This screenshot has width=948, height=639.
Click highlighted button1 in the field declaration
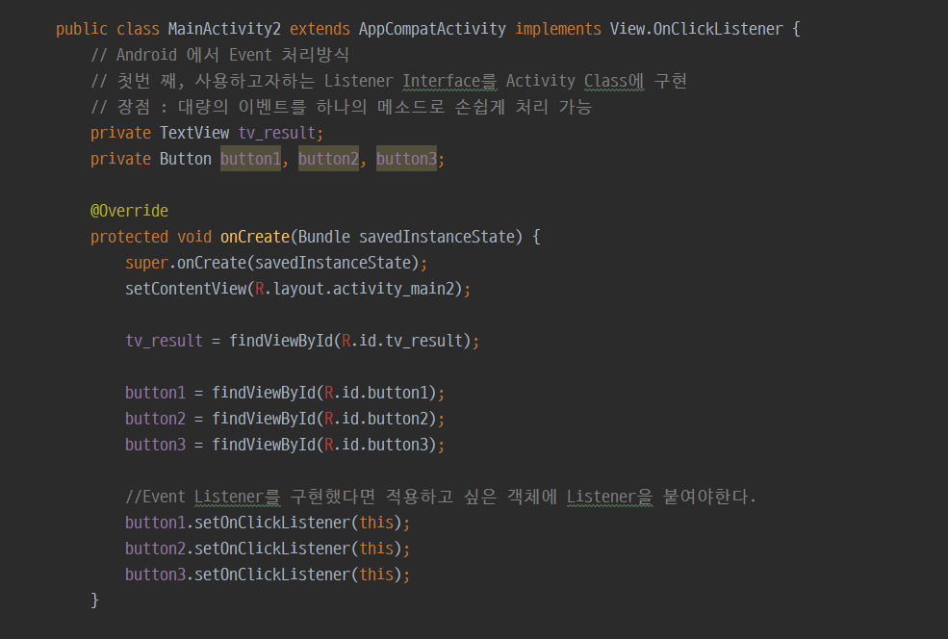pos(250,159)
